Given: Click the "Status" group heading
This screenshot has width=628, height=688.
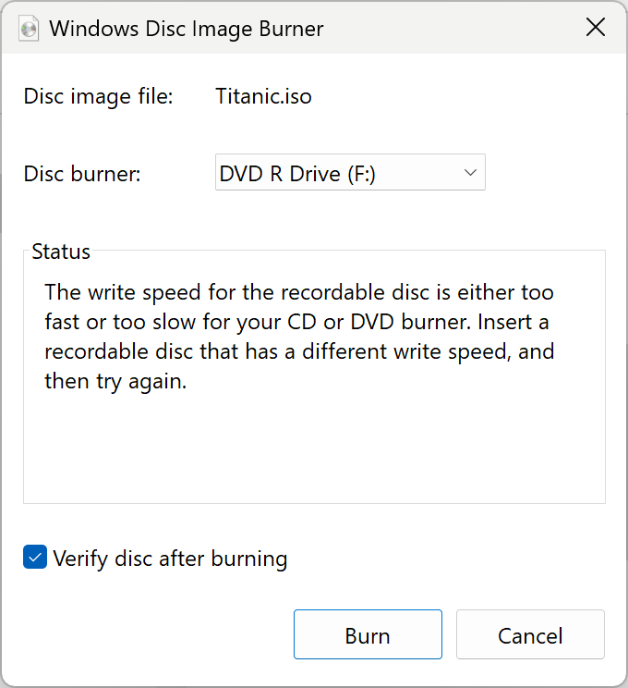Looking at the screenshot, I should pos(61,252).
